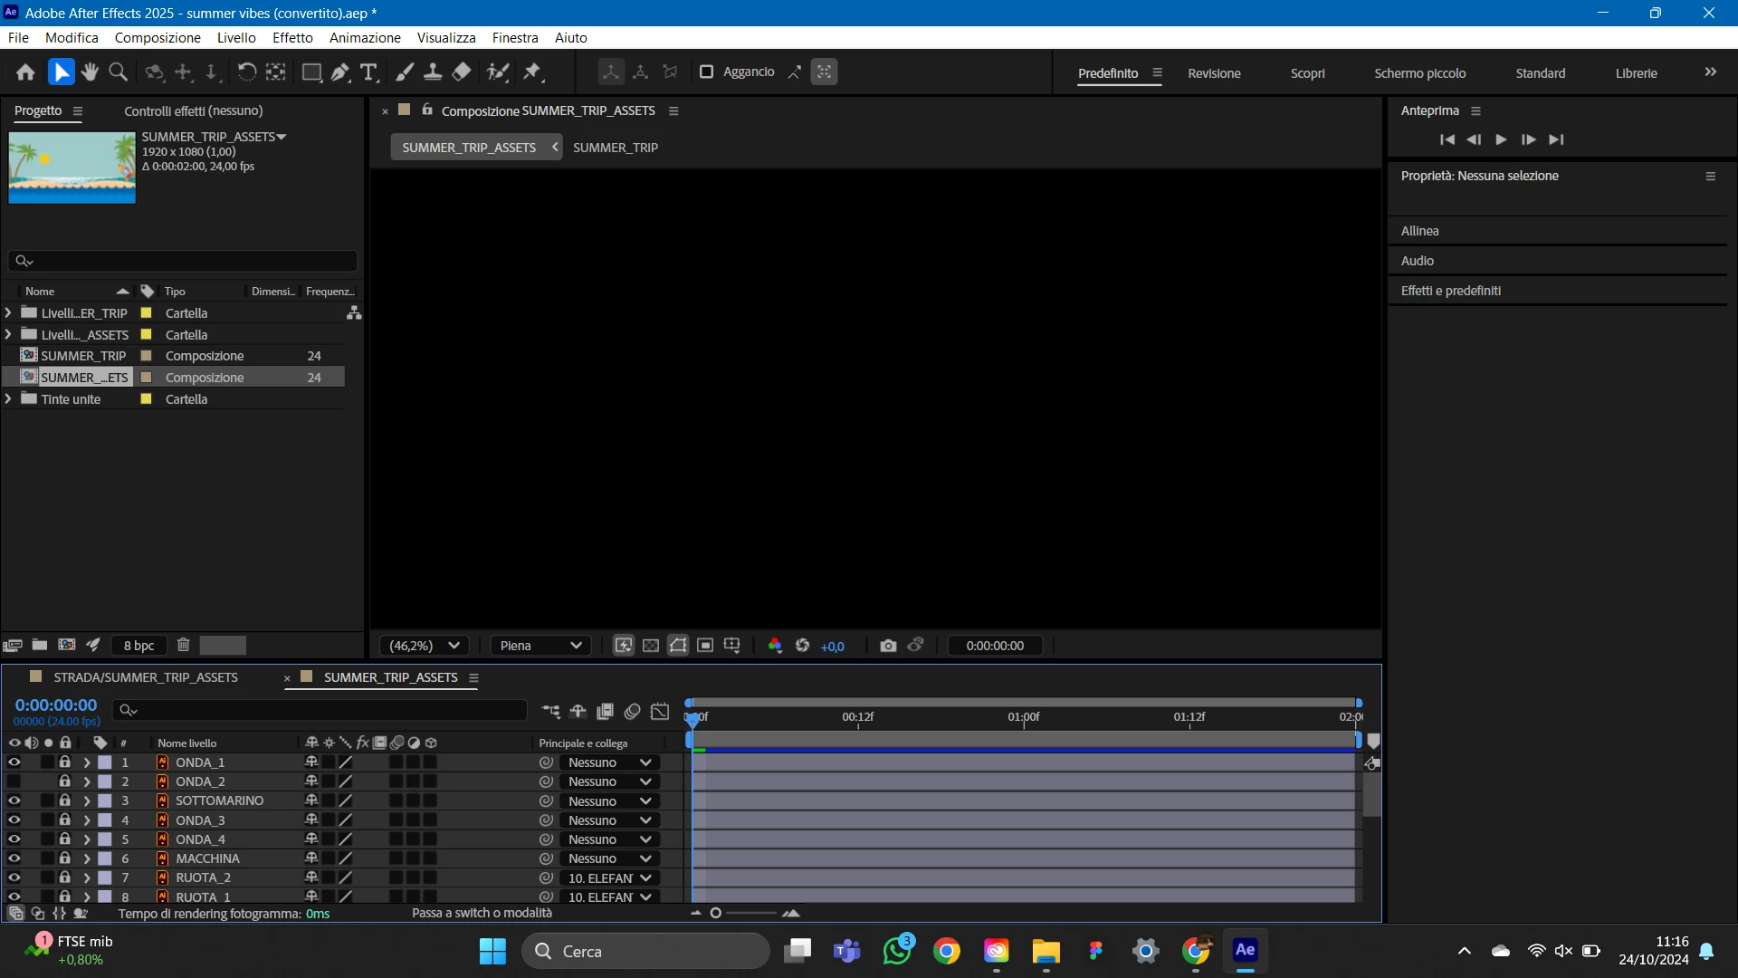This screenshot has height=978, width=1738.
Task: Click the Revisione workspace button
Action: [x=1214, y=73]
